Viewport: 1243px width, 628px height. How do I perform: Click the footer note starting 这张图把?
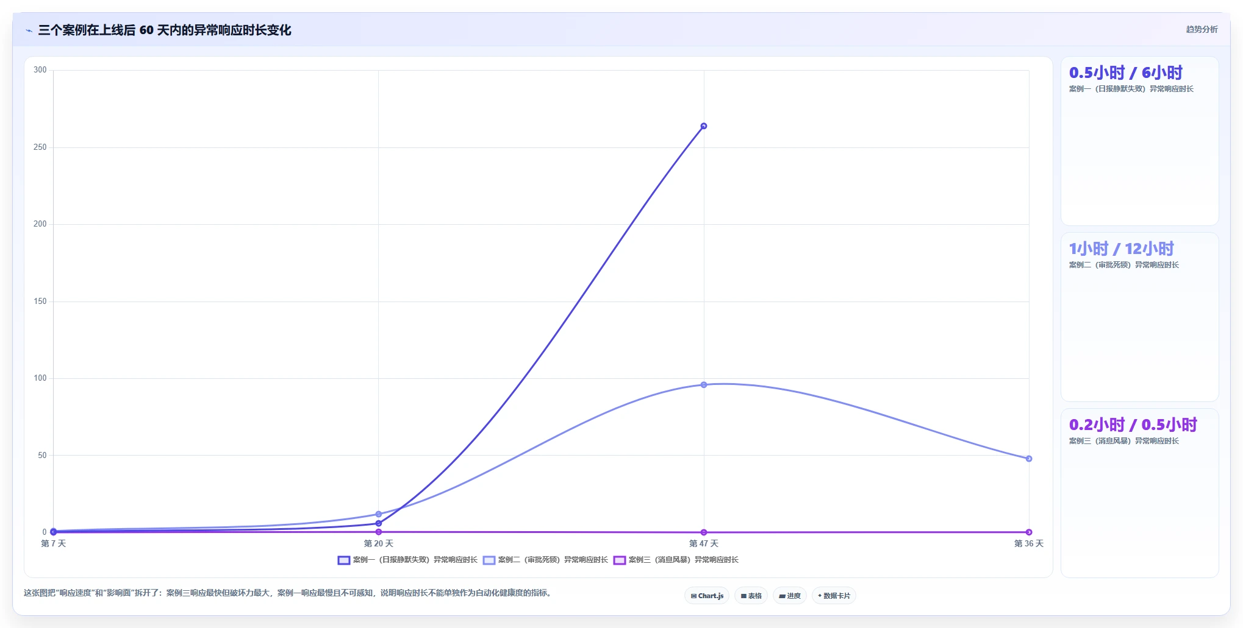(x=288, y=593)
